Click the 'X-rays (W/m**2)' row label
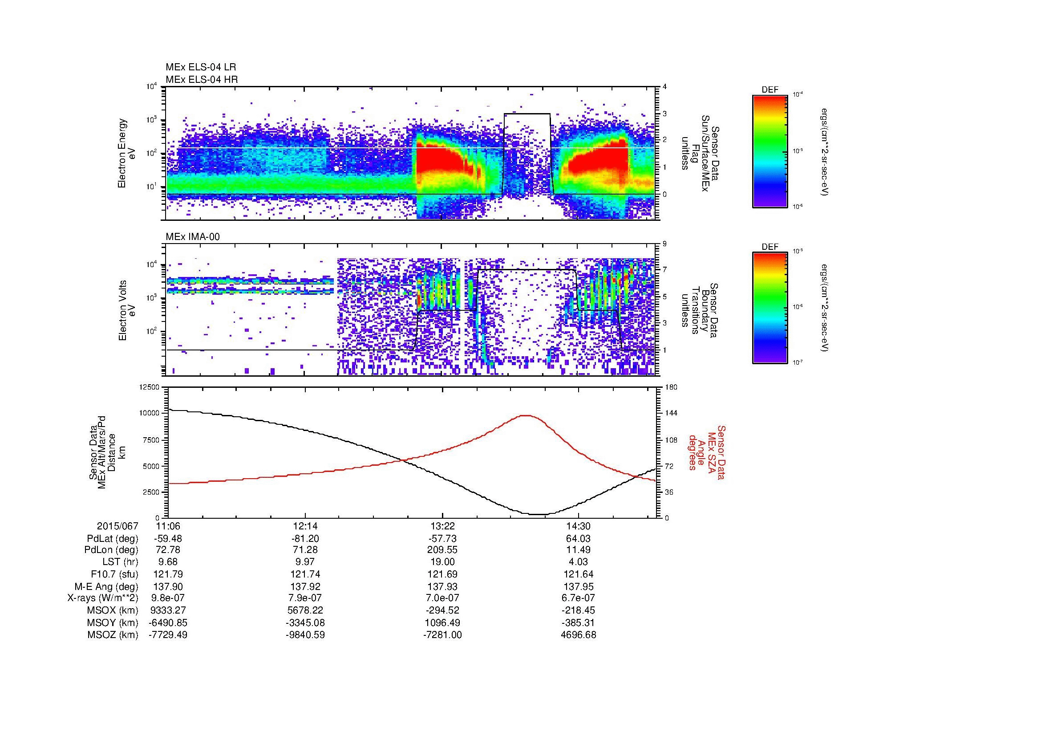Image resolution: width=1041 pixels, height=736 pixels. coord(103,598)
